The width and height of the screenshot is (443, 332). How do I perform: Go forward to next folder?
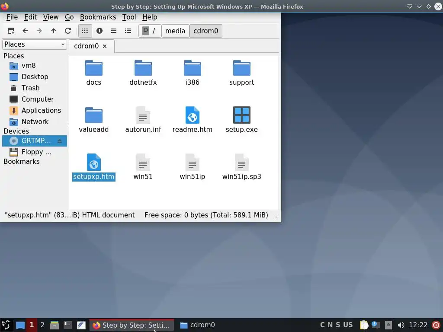39,31
